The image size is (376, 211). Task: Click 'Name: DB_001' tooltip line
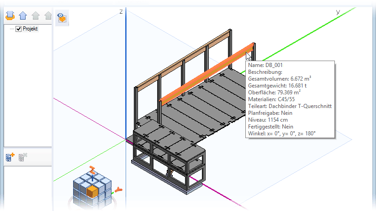pos(265,65)
